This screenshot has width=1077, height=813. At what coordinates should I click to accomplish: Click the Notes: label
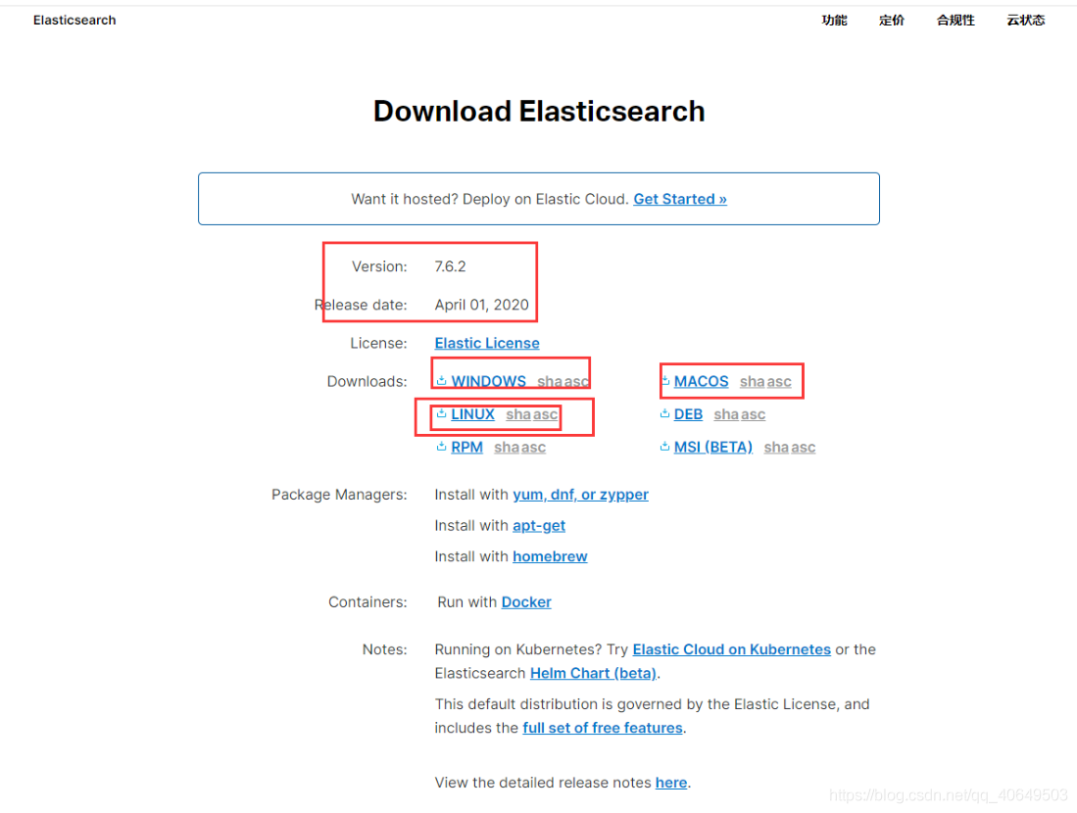tap(384, 649)
